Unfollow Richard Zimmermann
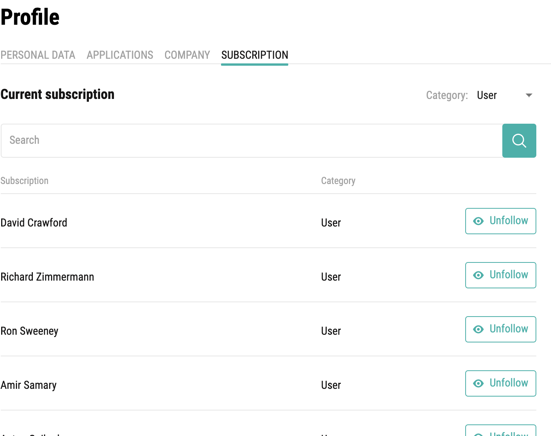Viewport: 551px width, 436px height. click(500, 275)
